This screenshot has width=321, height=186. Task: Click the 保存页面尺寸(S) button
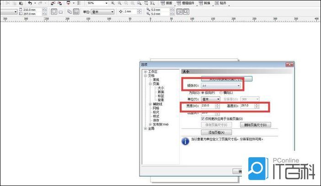click(x=217, y=125)
